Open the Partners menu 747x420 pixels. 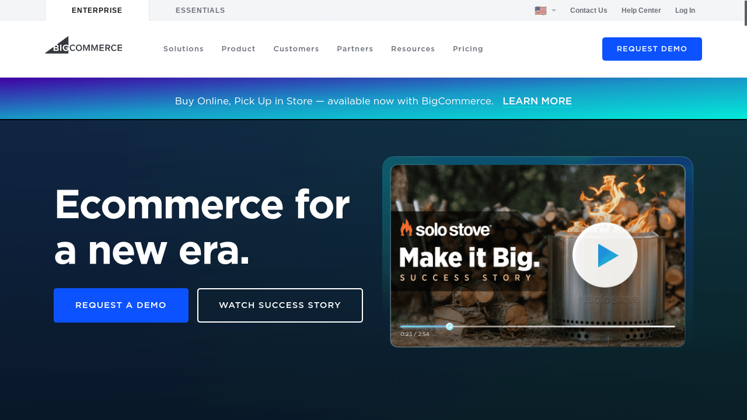355,49
